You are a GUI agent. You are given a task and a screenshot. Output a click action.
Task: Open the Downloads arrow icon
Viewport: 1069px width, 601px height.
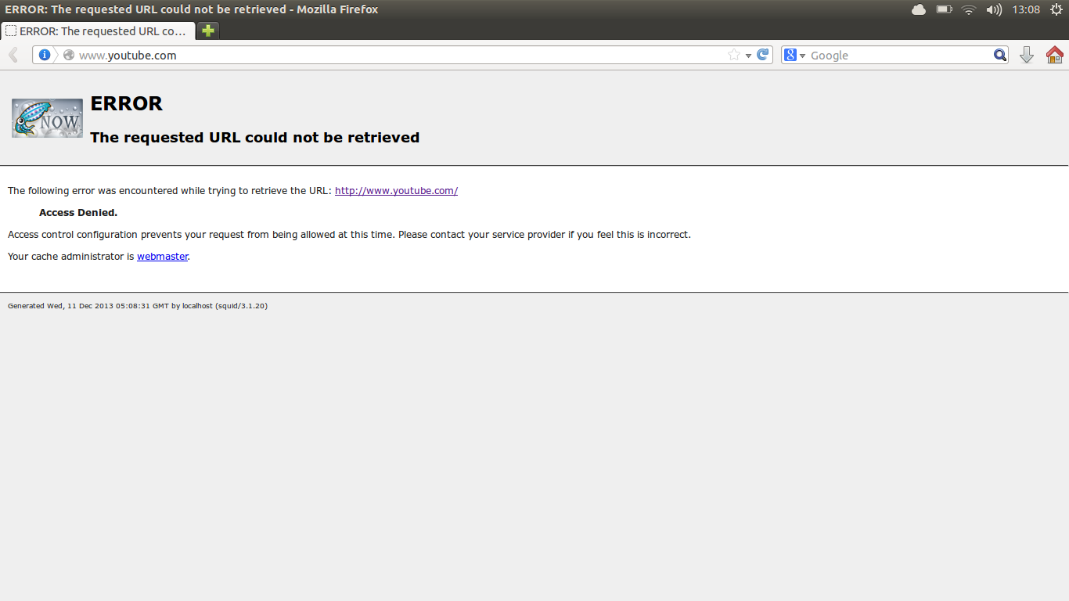pyautogui.click(x=1027, y=55)
